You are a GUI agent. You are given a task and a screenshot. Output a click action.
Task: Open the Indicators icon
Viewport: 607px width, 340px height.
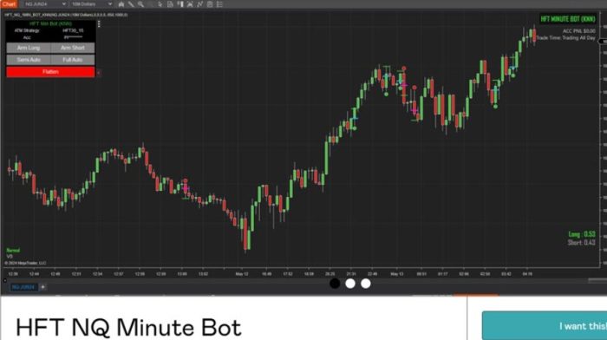[199, 4]
